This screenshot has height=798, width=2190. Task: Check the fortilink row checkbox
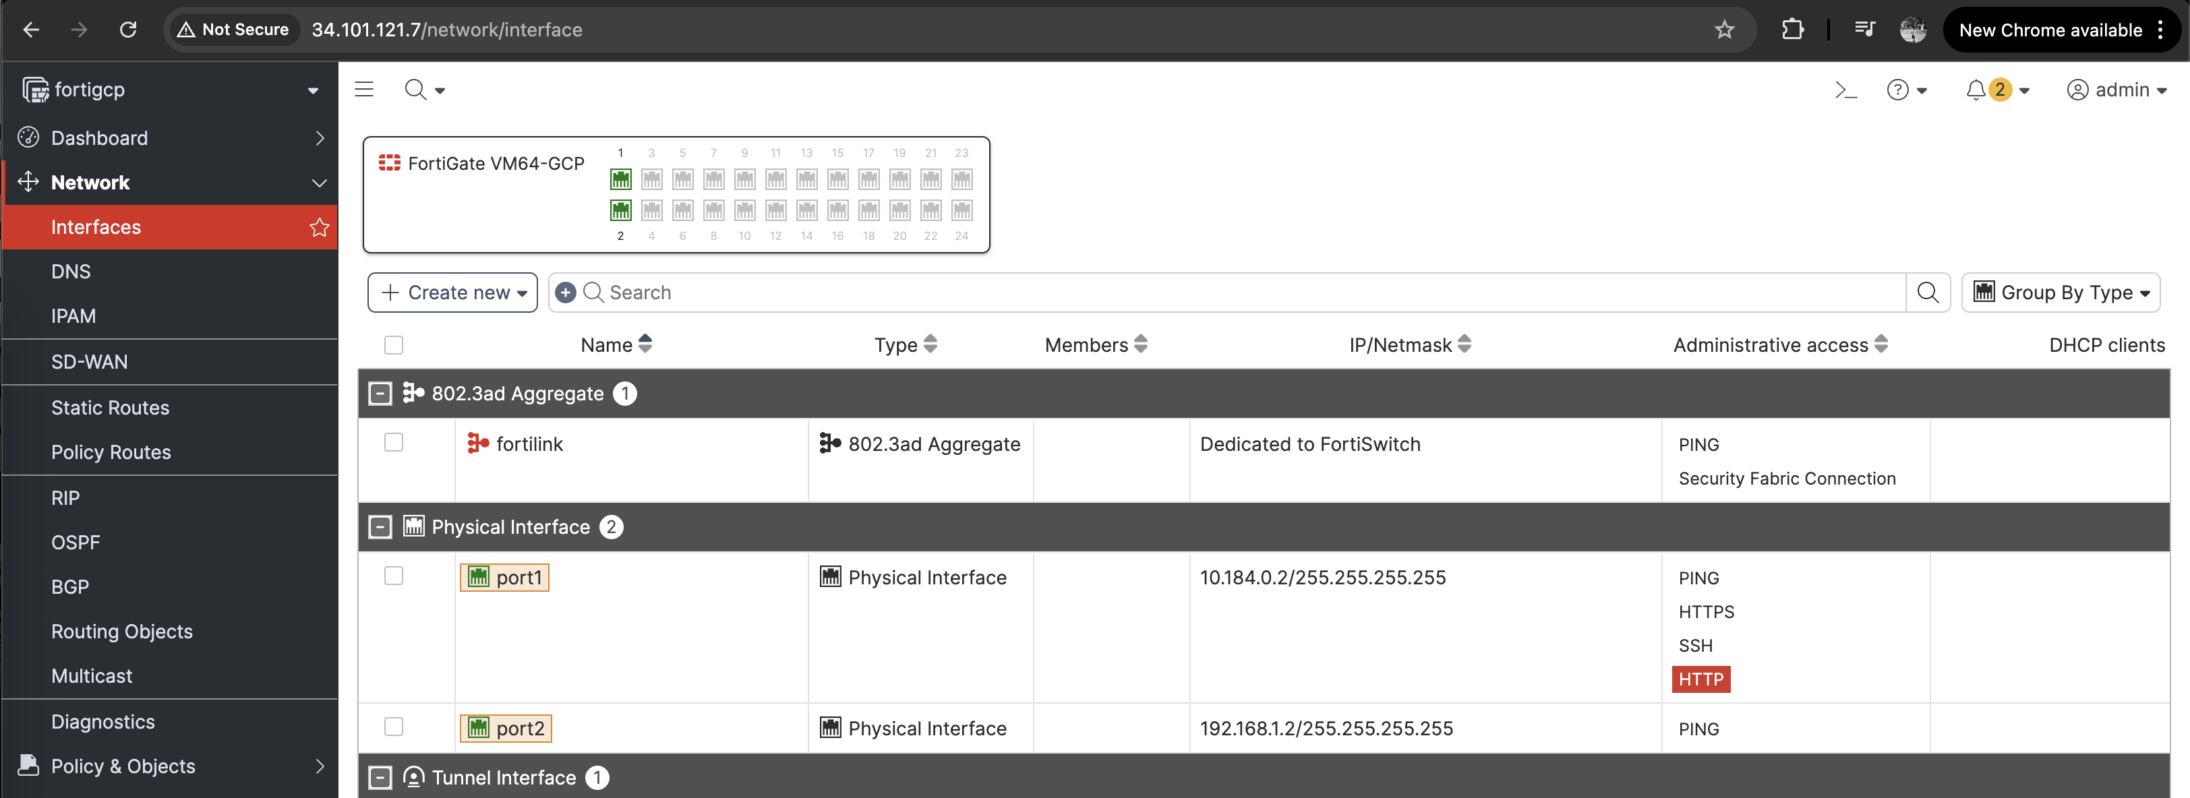(394, 443)
